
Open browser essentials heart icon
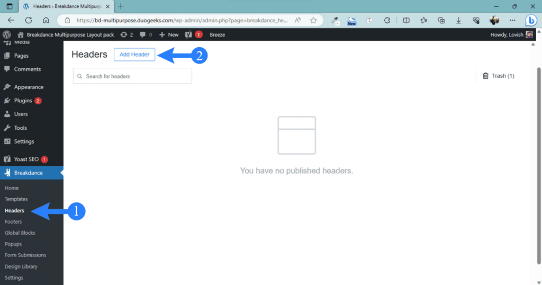[x=476, y=21]
